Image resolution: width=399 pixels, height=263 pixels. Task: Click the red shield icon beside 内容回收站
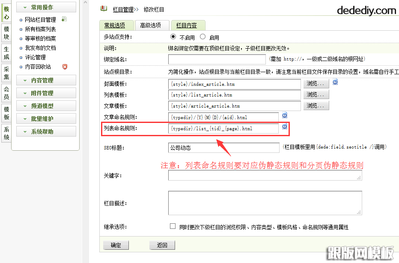click(65, 67)
